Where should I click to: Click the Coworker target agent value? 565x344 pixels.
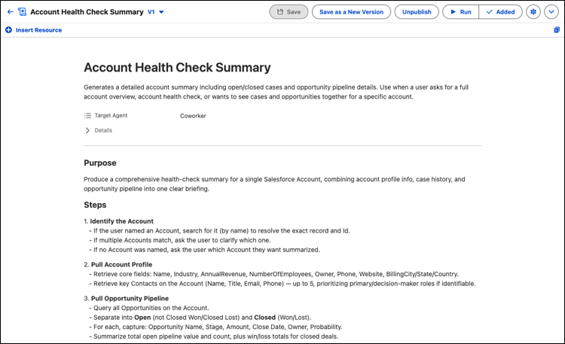(193, 116)
